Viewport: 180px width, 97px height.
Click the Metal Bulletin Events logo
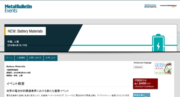(x=18, y=8)
